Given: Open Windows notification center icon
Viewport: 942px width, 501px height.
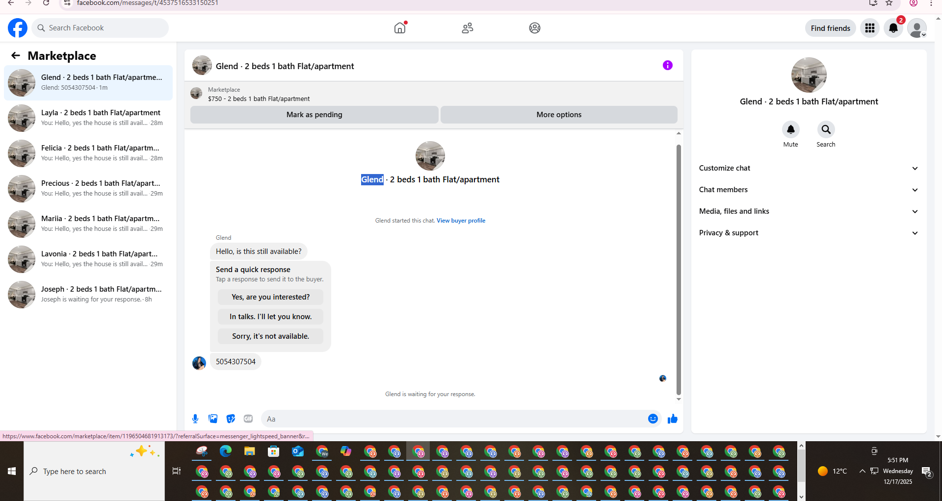Looking at the screenshot, I should tap(927, 472).
